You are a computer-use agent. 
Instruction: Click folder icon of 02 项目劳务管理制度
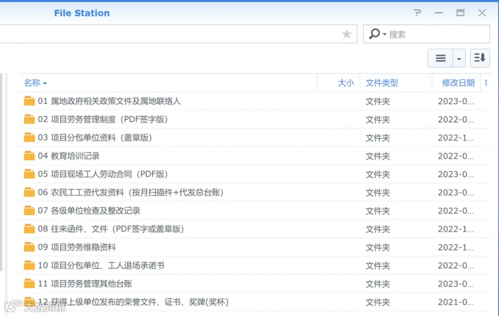click(29, 119)
